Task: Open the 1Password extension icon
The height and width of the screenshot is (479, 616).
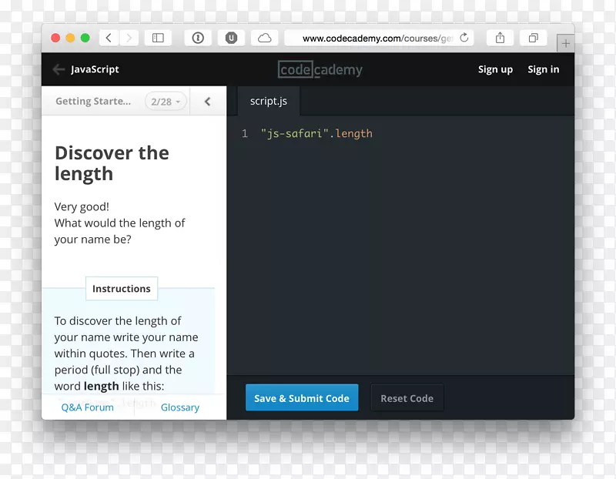Action: 198,38
